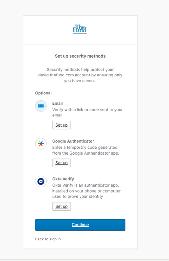The width and height of the screenshot is (169, 261).
Task: Click the 'Google Authenticator' method title
Action: 73,141
